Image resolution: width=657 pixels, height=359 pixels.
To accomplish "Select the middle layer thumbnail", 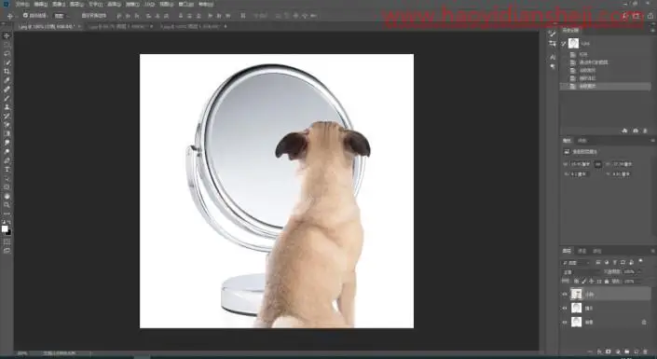I will 577,309.
